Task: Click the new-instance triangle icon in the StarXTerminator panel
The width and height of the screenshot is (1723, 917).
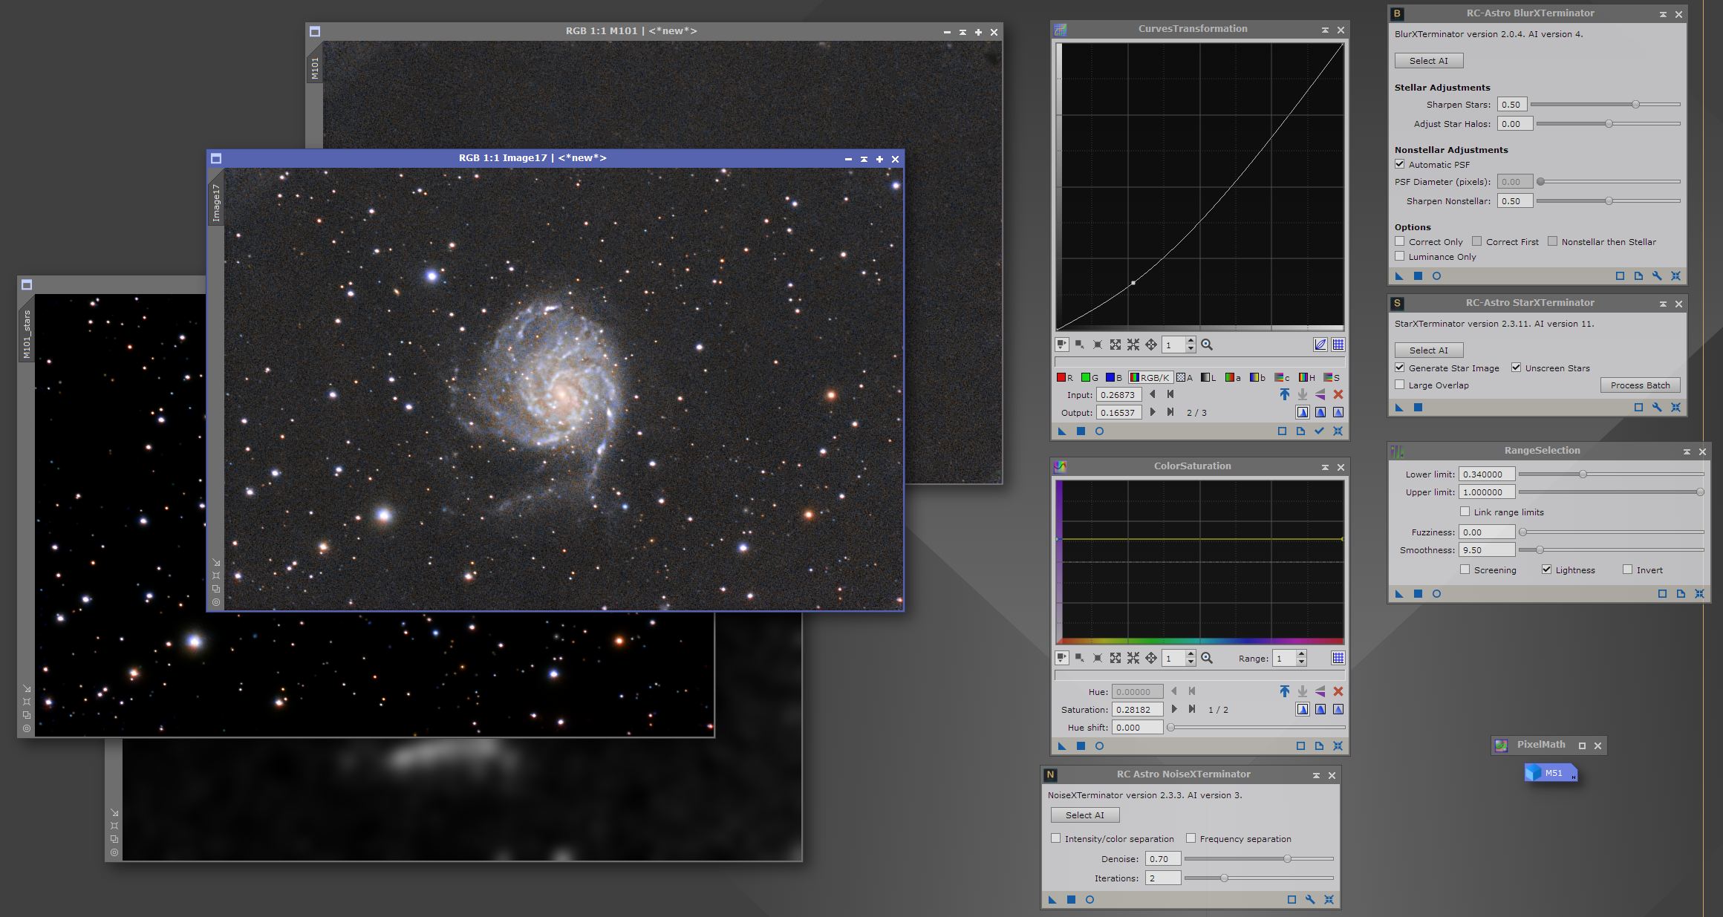Action: [1399, 408]
